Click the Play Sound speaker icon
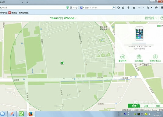The height and width of the screenshot is (117, 163). (x=122, y=57)
